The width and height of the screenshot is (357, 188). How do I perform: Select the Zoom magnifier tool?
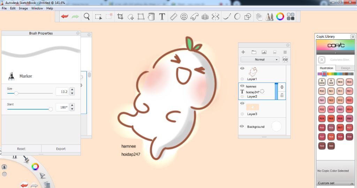click(x=87, y=16)
